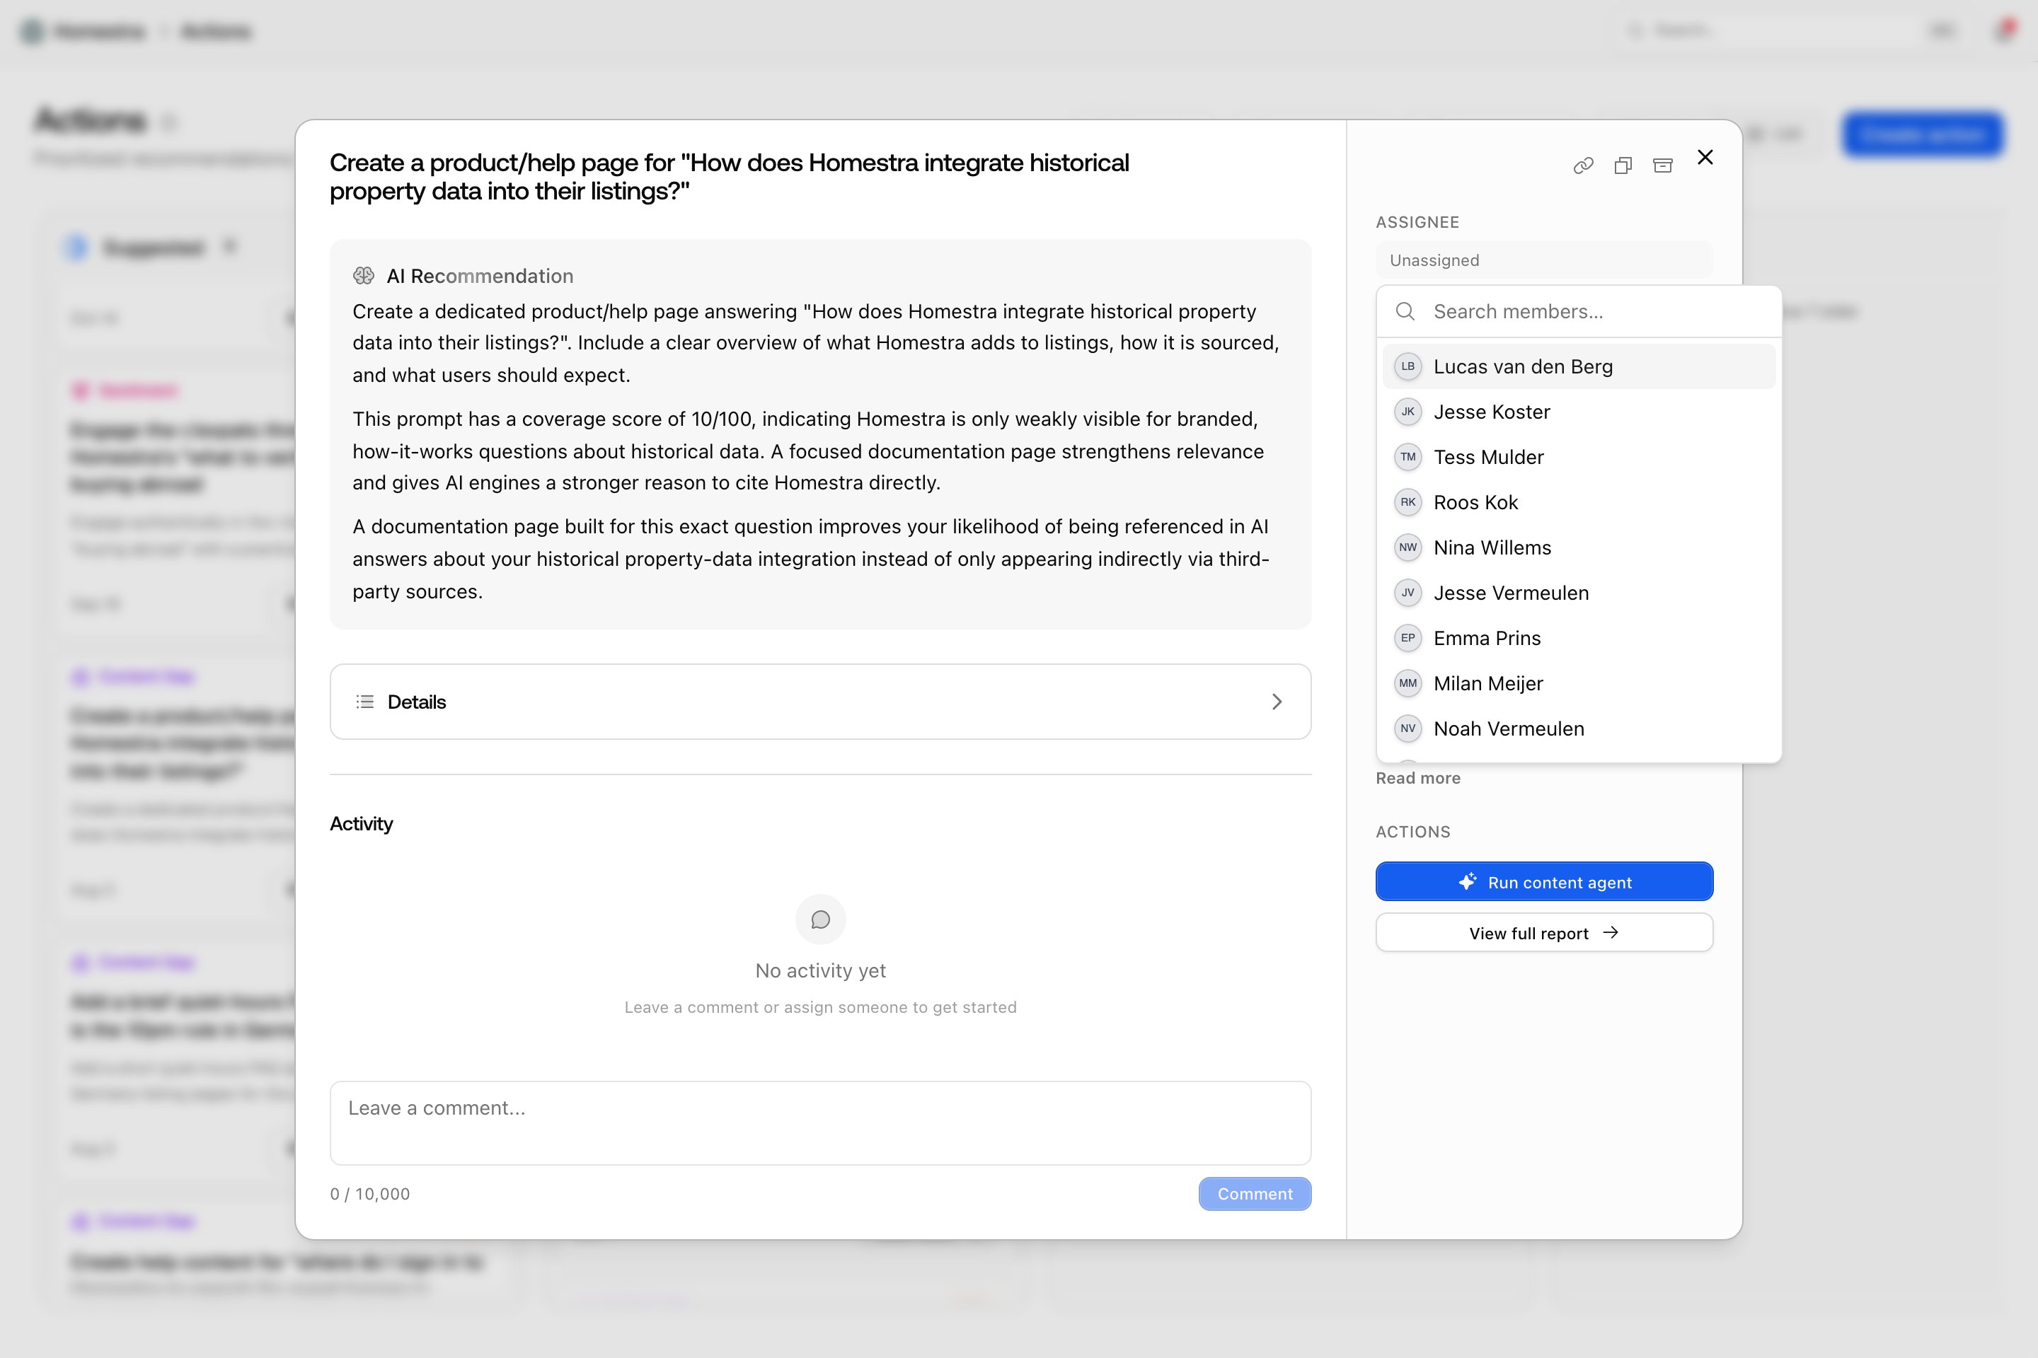This screenshot has height=1358, width=2038.
Task: Click the search magnifier icon in members list
Action: tap(1405, 311)
